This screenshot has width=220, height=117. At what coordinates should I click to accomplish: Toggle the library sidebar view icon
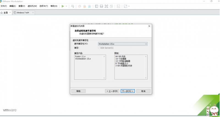pyautogui.click(x=97, y=6)
